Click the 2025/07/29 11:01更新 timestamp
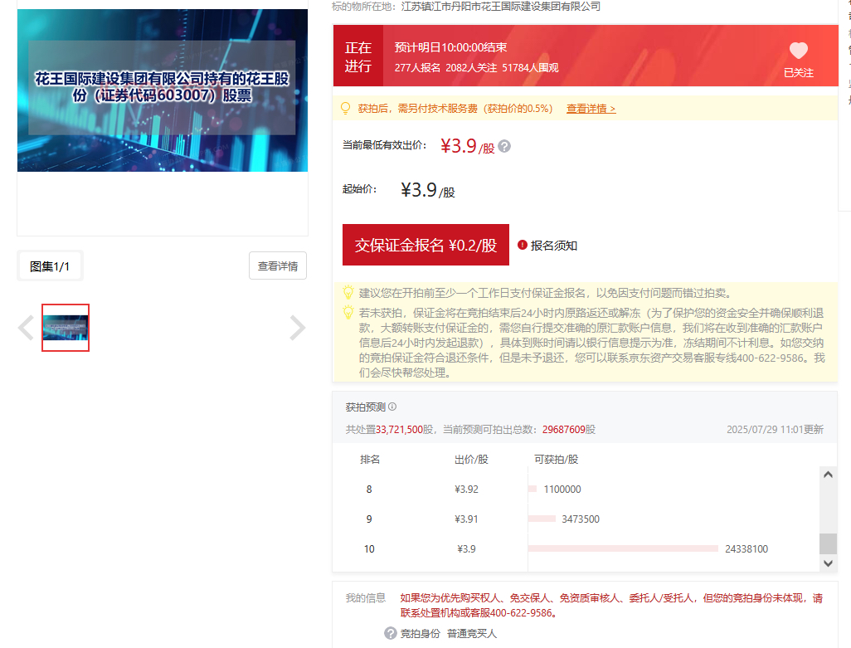 [x=775, y=429]
